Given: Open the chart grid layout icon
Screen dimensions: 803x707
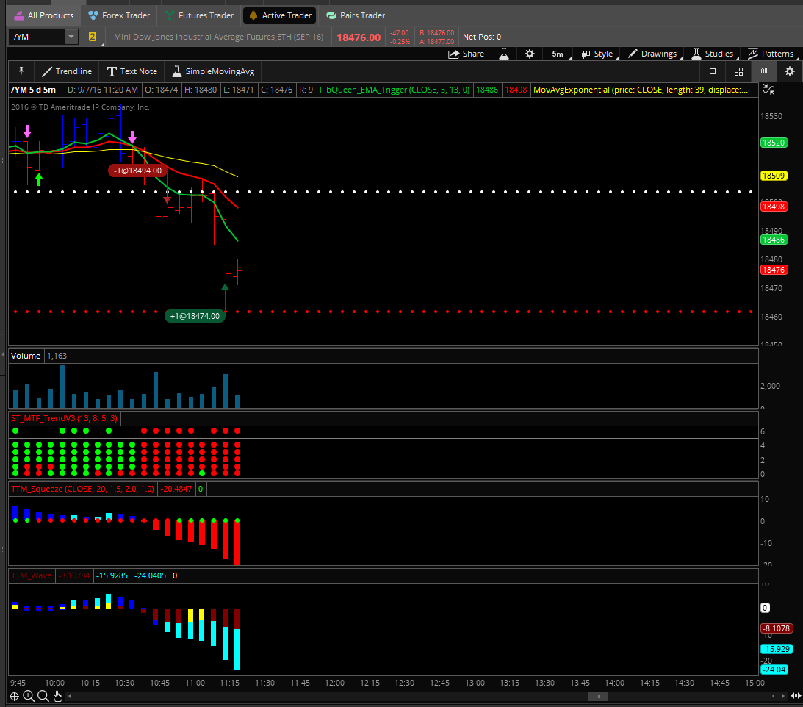Looking at the screenshot, I should click(x=738, y=71).
